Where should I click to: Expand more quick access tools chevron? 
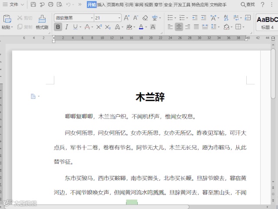80,4
